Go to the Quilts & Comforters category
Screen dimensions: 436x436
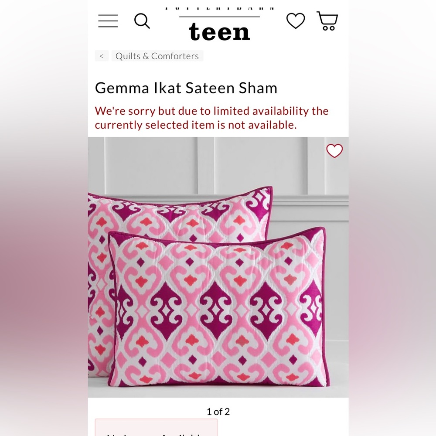click(x=157, y=56)
